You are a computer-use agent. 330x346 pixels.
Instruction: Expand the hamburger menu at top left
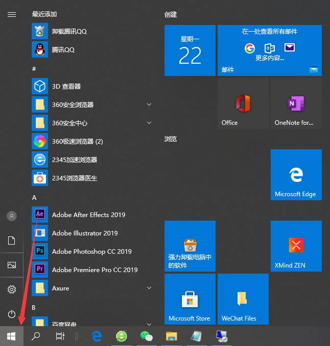pyautogui.click(x=11, y=15)
